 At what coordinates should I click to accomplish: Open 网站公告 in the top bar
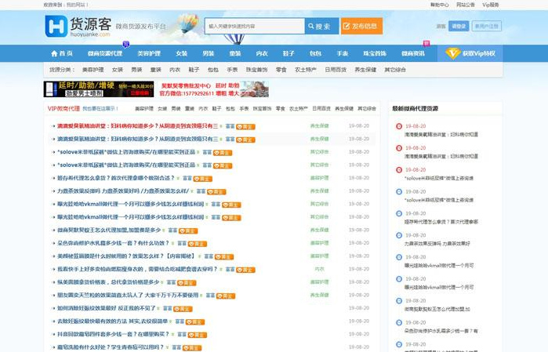pyautogui.click(x=466, y=5)
